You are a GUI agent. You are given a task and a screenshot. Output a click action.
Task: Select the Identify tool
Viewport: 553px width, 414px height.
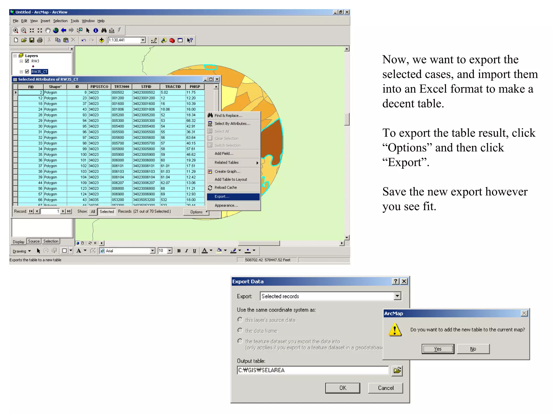[x=96, y=30]
